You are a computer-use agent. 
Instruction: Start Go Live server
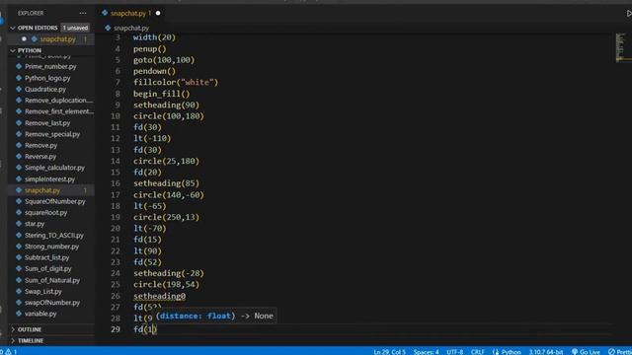point(586,351)
